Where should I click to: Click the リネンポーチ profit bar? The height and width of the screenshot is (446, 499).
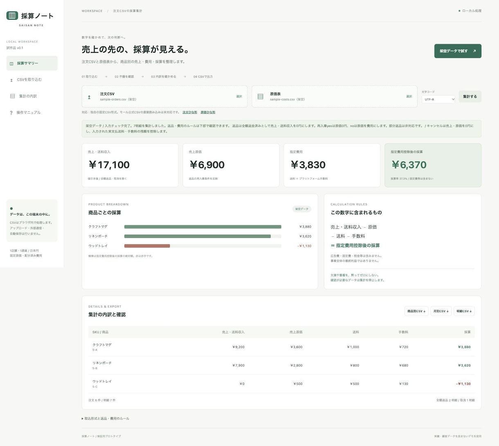(x=198, y=236)
